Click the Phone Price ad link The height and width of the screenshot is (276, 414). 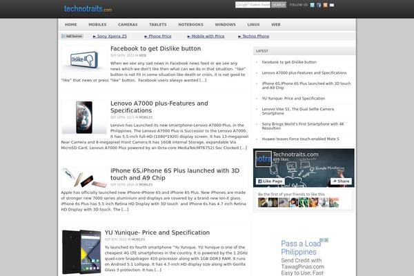(158, 36)
